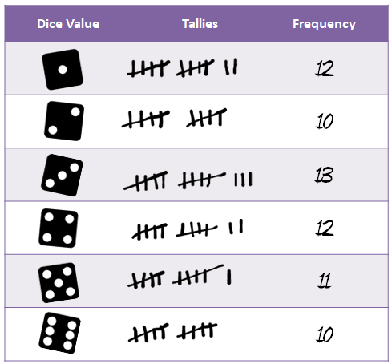
Task: Click frequency 10 in the two-dot row
Action: [x=325, y=121]
